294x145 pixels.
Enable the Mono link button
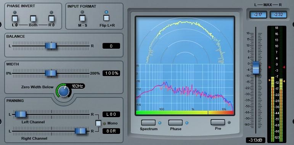coord(98,123)
